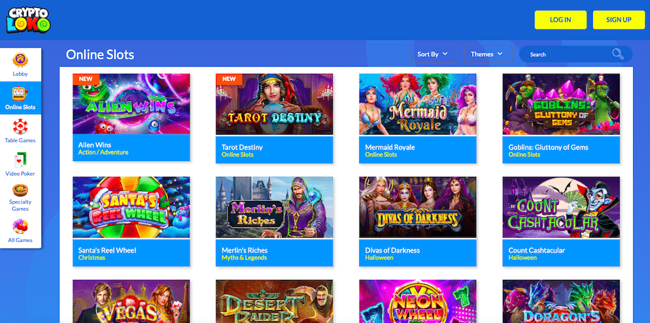Open the Alien Wins game thumbnail

click(x=131, y=104)
